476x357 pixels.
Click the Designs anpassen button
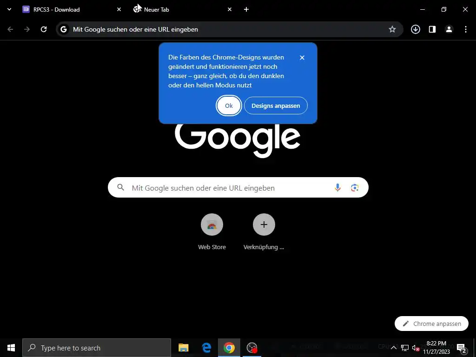276,106
